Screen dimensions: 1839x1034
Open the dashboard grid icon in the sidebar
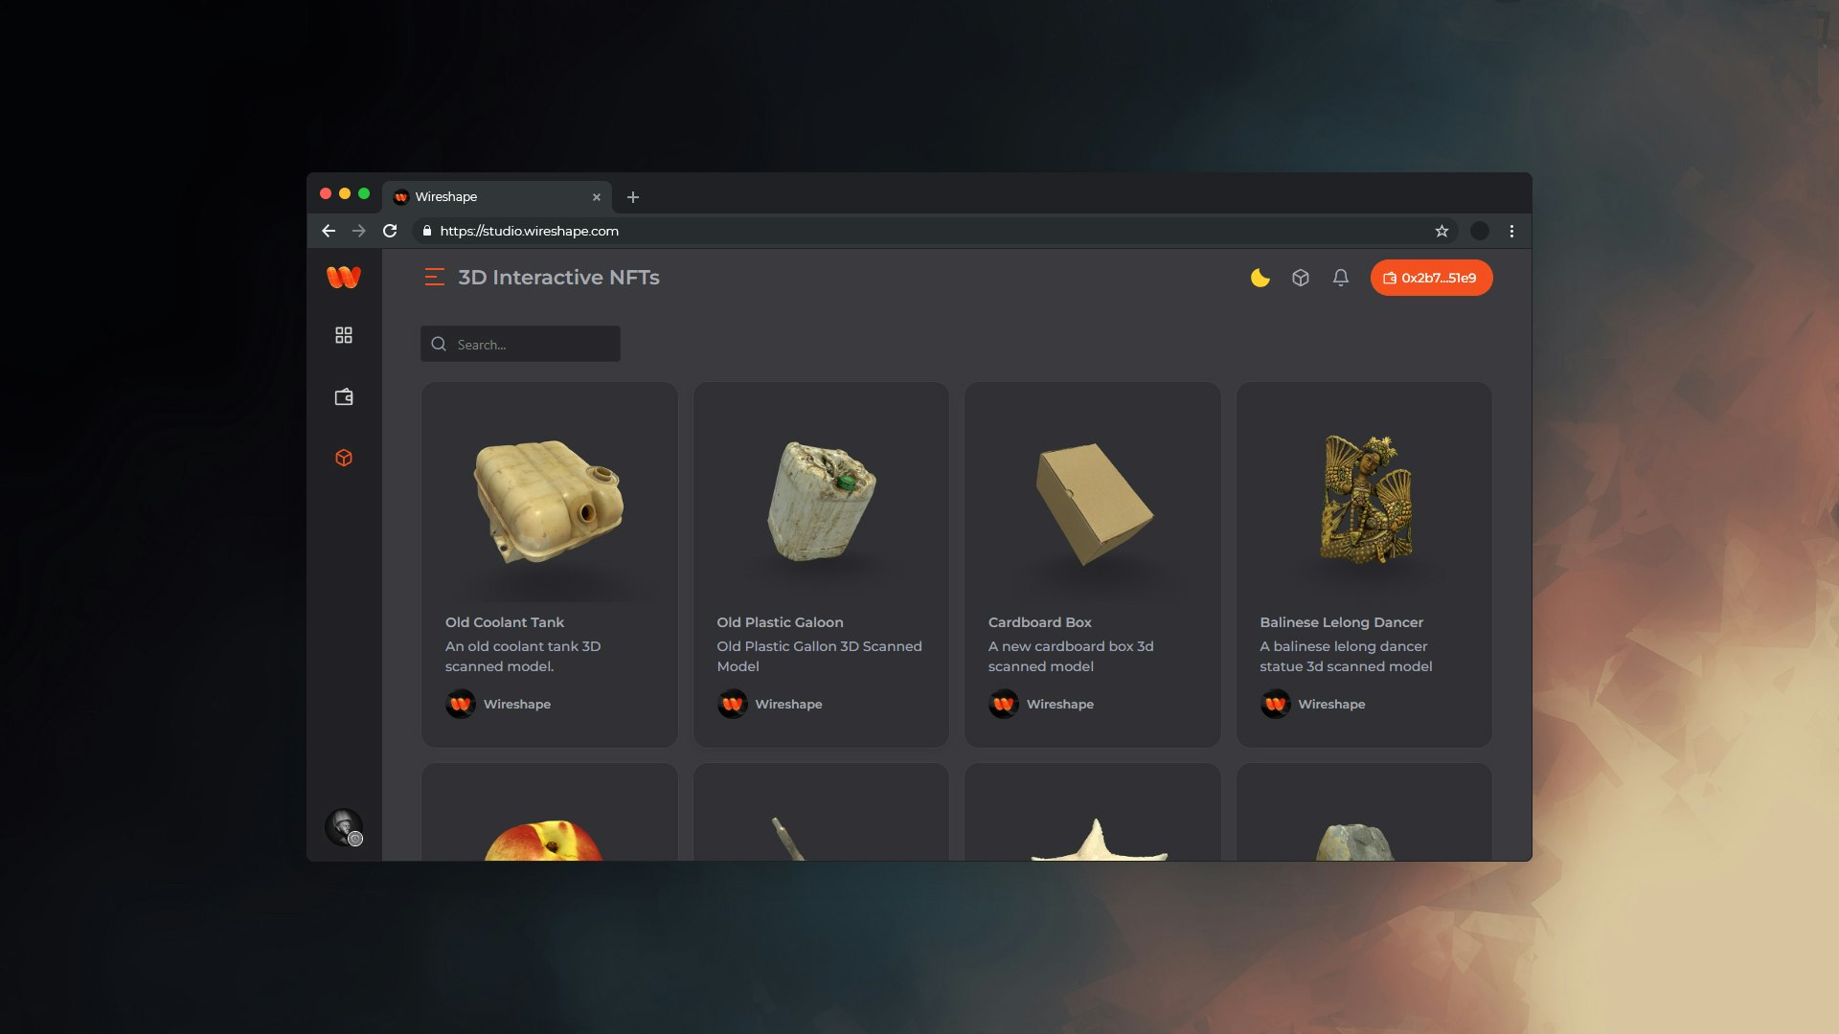[x=344, y=335]
